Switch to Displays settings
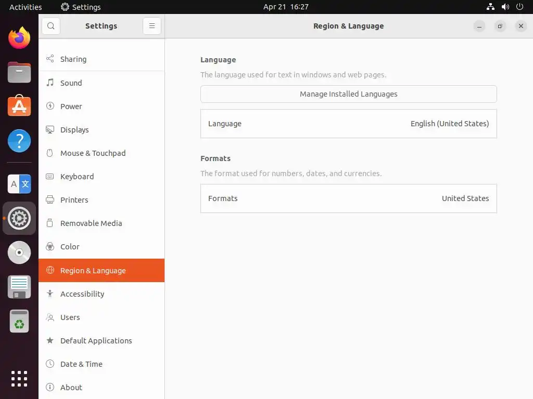 [x=74, y=130]
